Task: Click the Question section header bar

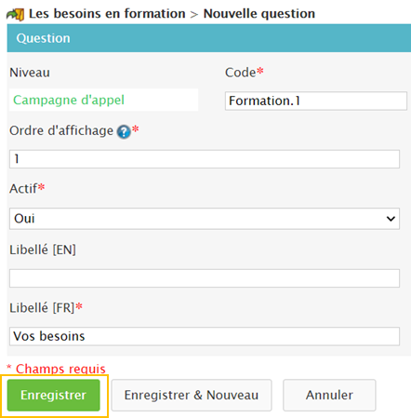Action: pos(209,38)
